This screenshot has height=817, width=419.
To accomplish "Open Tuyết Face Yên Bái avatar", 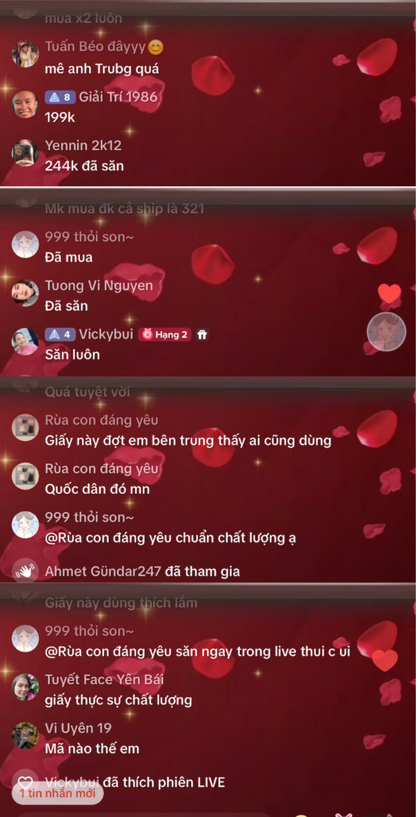I will pos(25,687).
